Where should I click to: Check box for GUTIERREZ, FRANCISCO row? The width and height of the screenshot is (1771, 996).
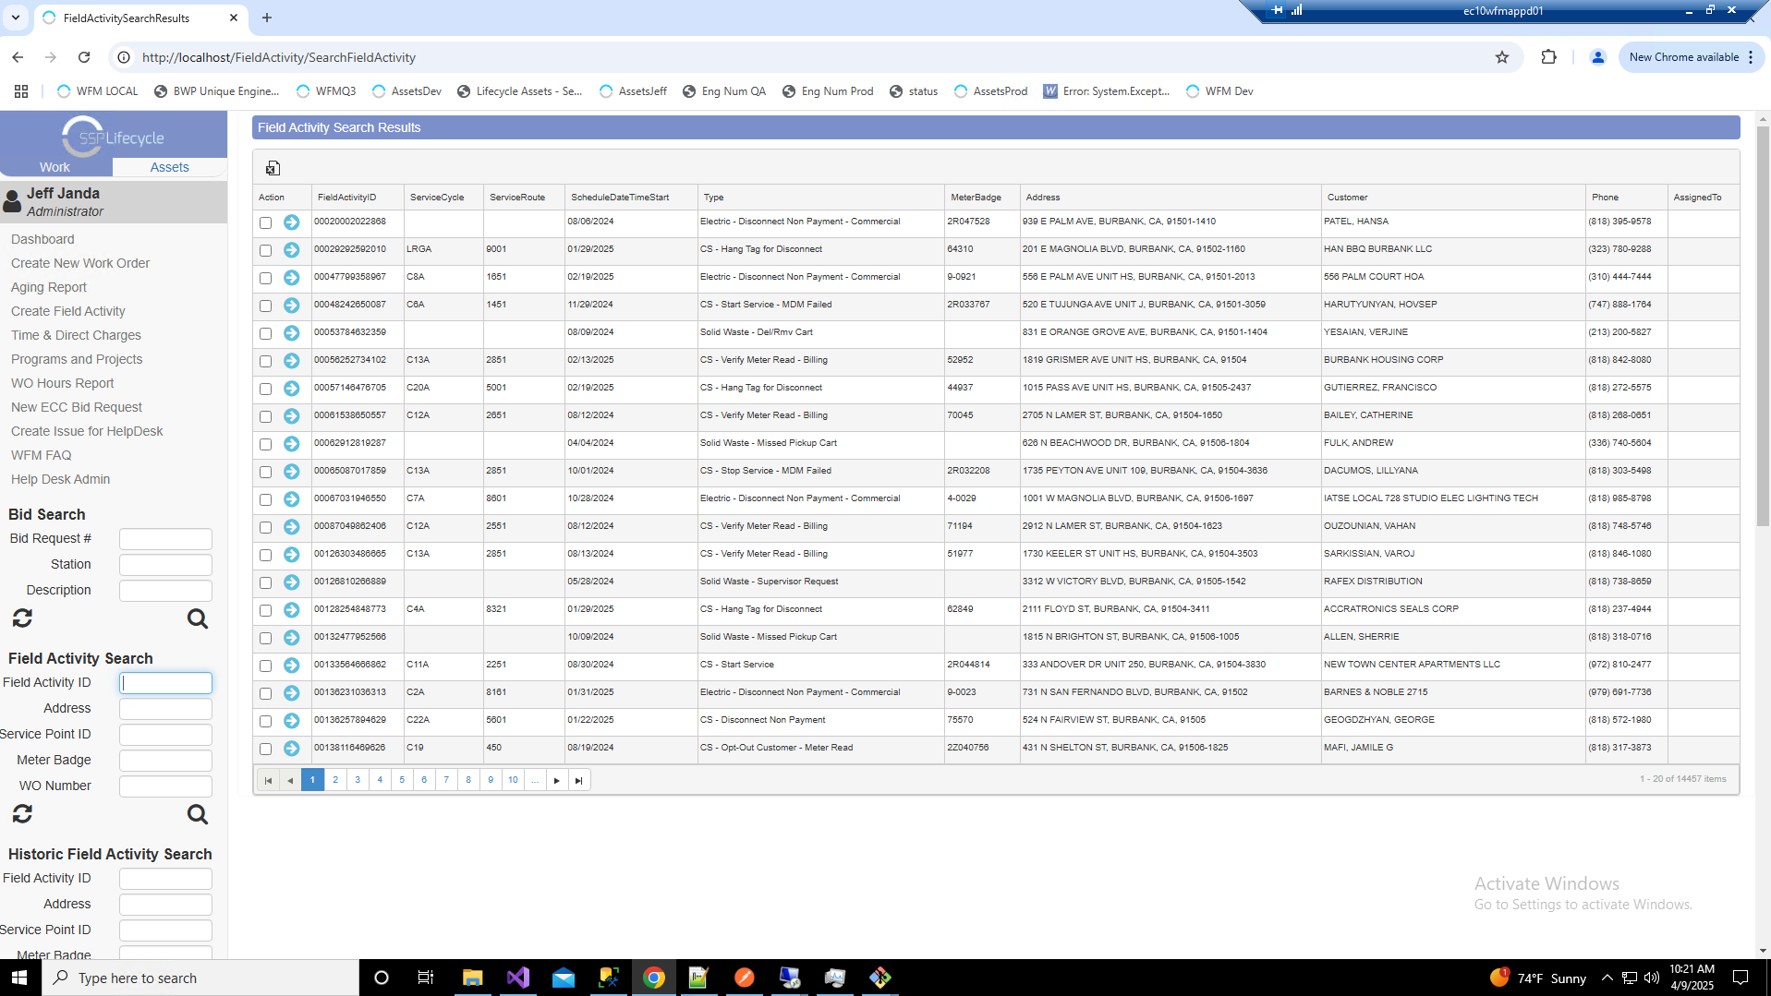tap(266, 389)
